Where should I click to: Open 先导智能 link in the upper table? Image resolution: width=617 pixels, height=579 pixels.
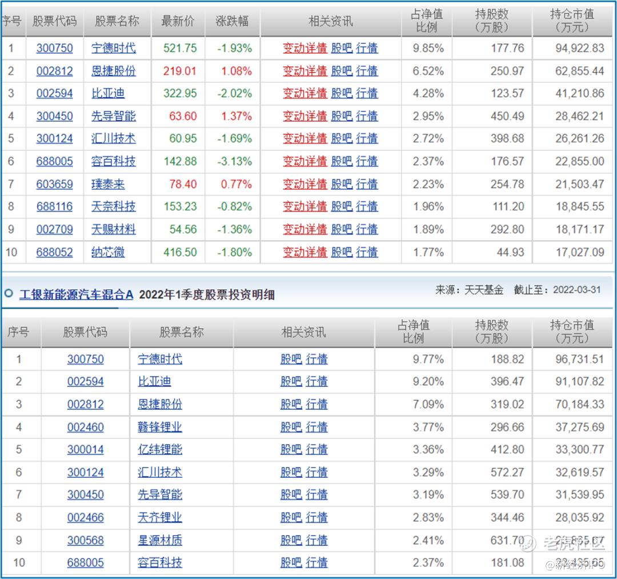click(113, 117)
